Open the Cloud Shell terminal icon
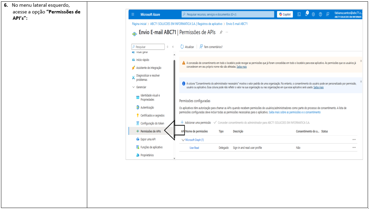 [299, 14]
